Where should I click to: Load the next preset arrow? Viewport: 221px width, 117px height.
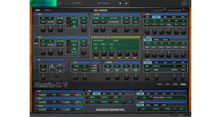[x=126, y=3]
